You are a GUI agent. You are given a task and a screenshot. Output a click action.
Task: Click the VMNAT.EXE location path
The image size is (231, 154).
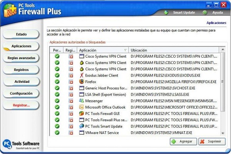[161, 132]
